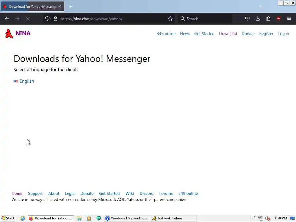Open the footer About link
This screenshot has height=222, width=296.
click(x=53, y=193)
